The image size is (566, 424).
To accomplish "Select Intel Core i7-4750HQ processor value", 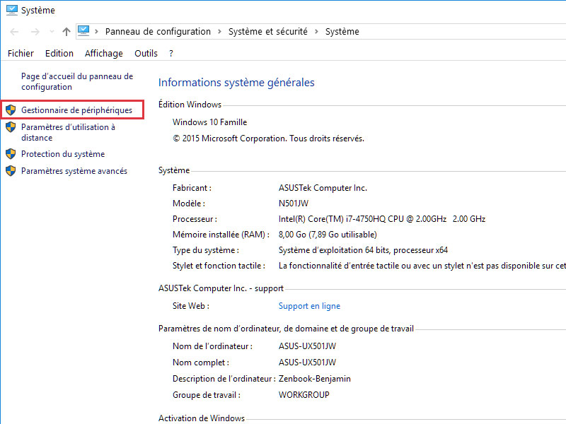I will [382, 219].
